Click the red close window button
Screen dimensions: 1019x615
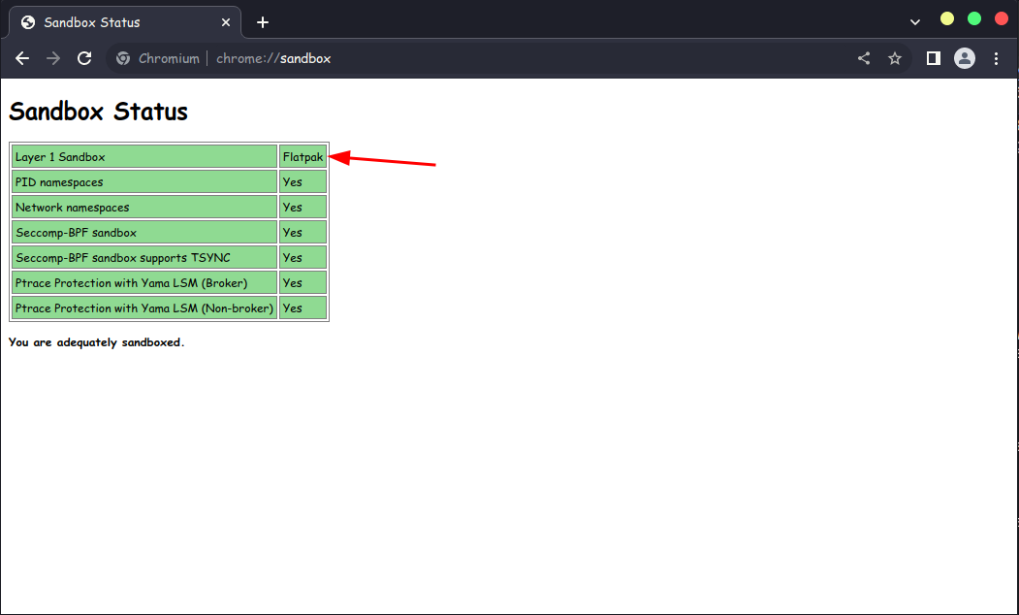(1002, 18)
